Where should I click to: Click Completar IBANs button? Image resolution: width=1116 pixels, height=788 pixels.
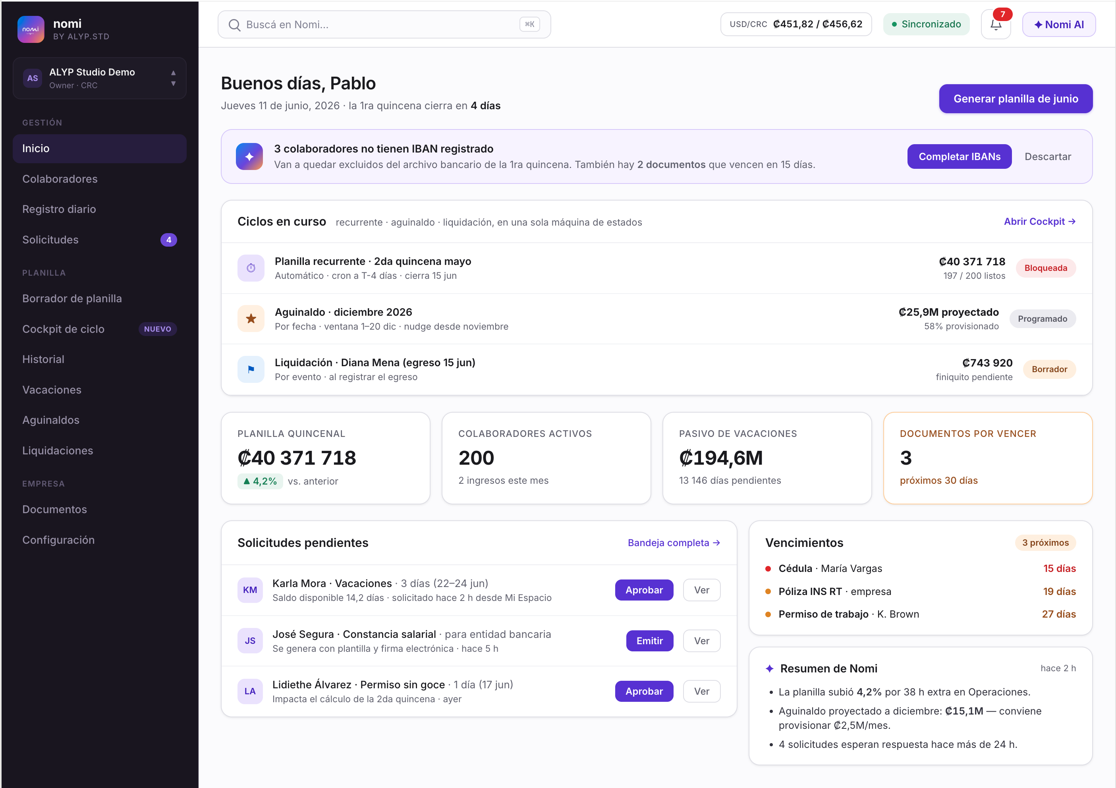click(959, 156)
